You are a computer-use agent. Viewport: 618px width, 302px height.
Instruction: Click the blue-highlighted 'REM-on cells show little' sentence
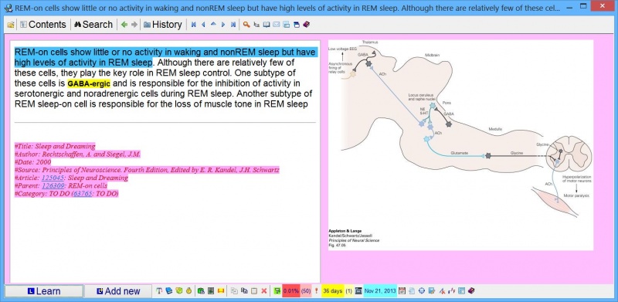click(165, 58)
